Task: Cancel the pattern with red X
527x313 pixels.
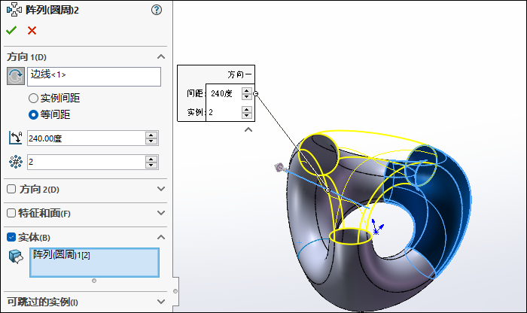Action: click(32, 31)
